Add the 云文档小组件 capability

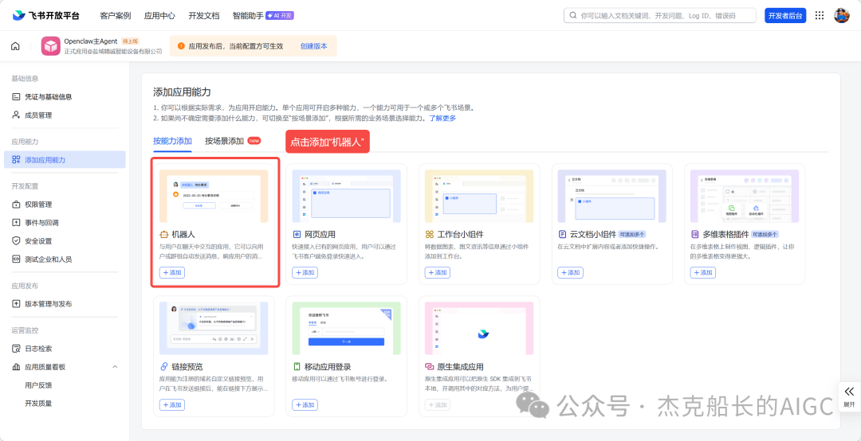[571, 272]
